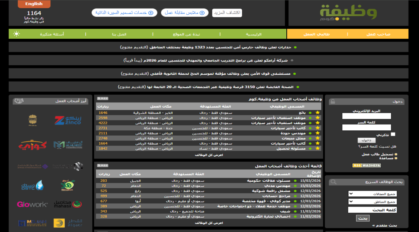Toggle the star next to مهندس جودة listing
Viewport: 419px width, 232px height.
click(x=318, y=133)
